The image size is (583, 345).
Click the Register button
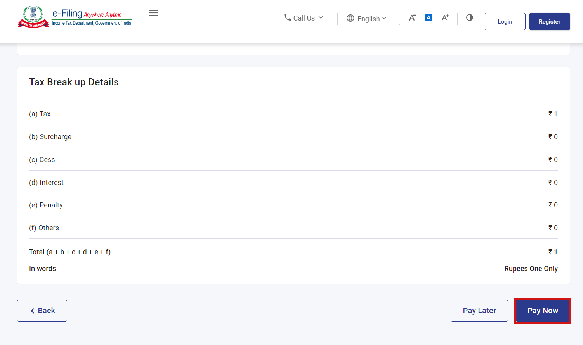(549, 22)
